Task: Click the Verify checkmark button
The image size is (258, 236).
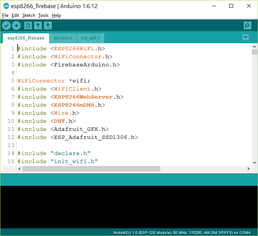Action: click(6, 26)
